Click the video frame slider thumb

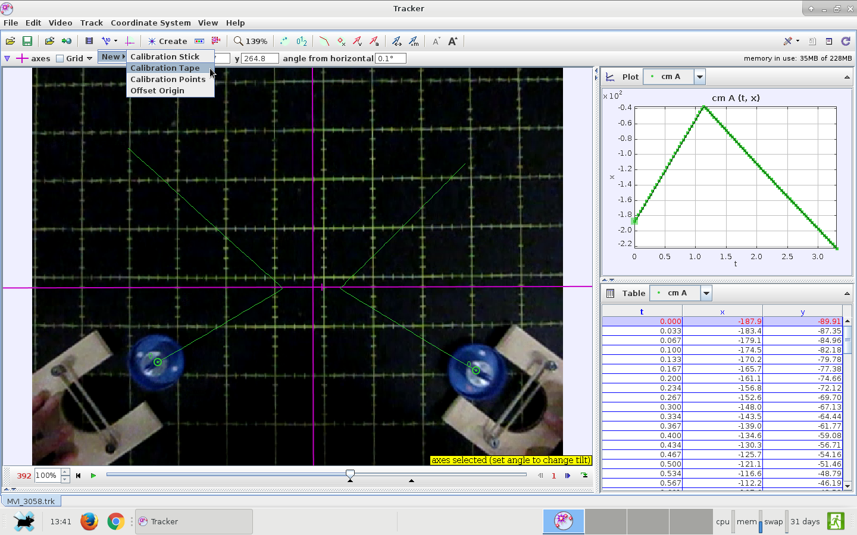[x=350, y=474]
